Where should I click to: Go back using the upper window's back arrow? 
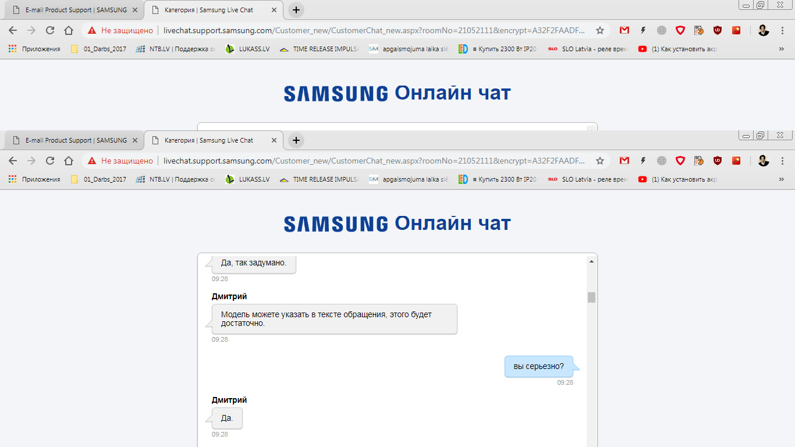13,30
